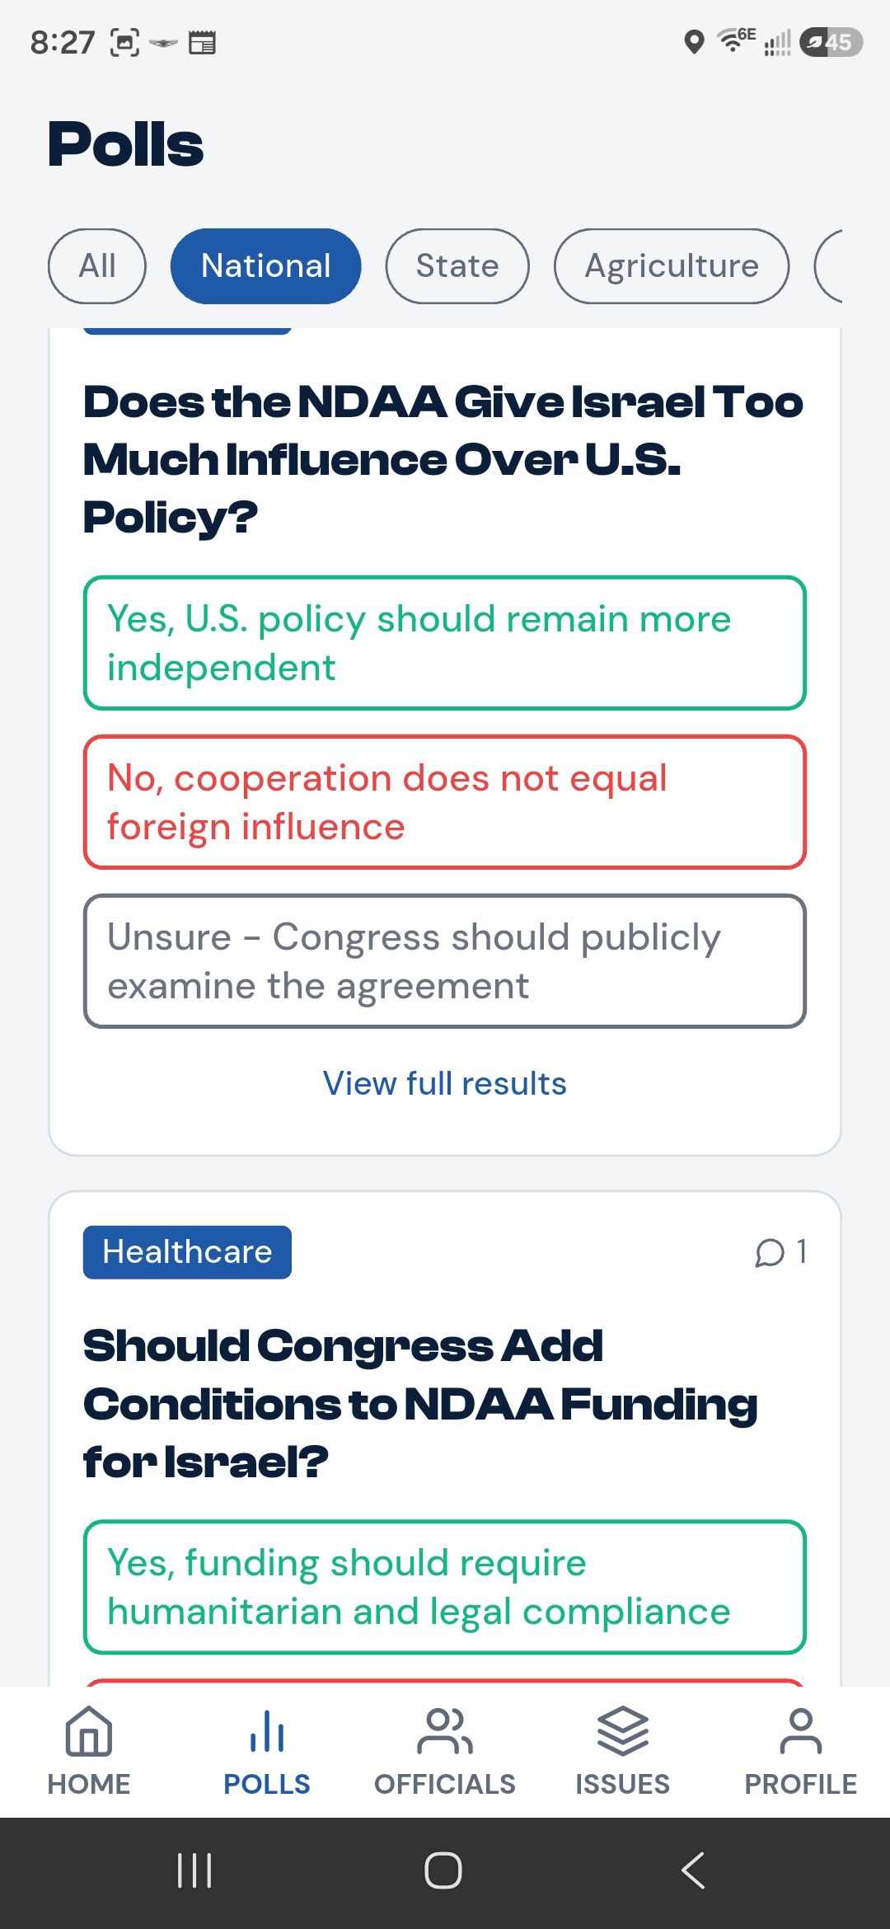Choose 'Unsure – Congress should publicly examine' option
Viewport: 890px width, 1929px height.
click(445, 961)
